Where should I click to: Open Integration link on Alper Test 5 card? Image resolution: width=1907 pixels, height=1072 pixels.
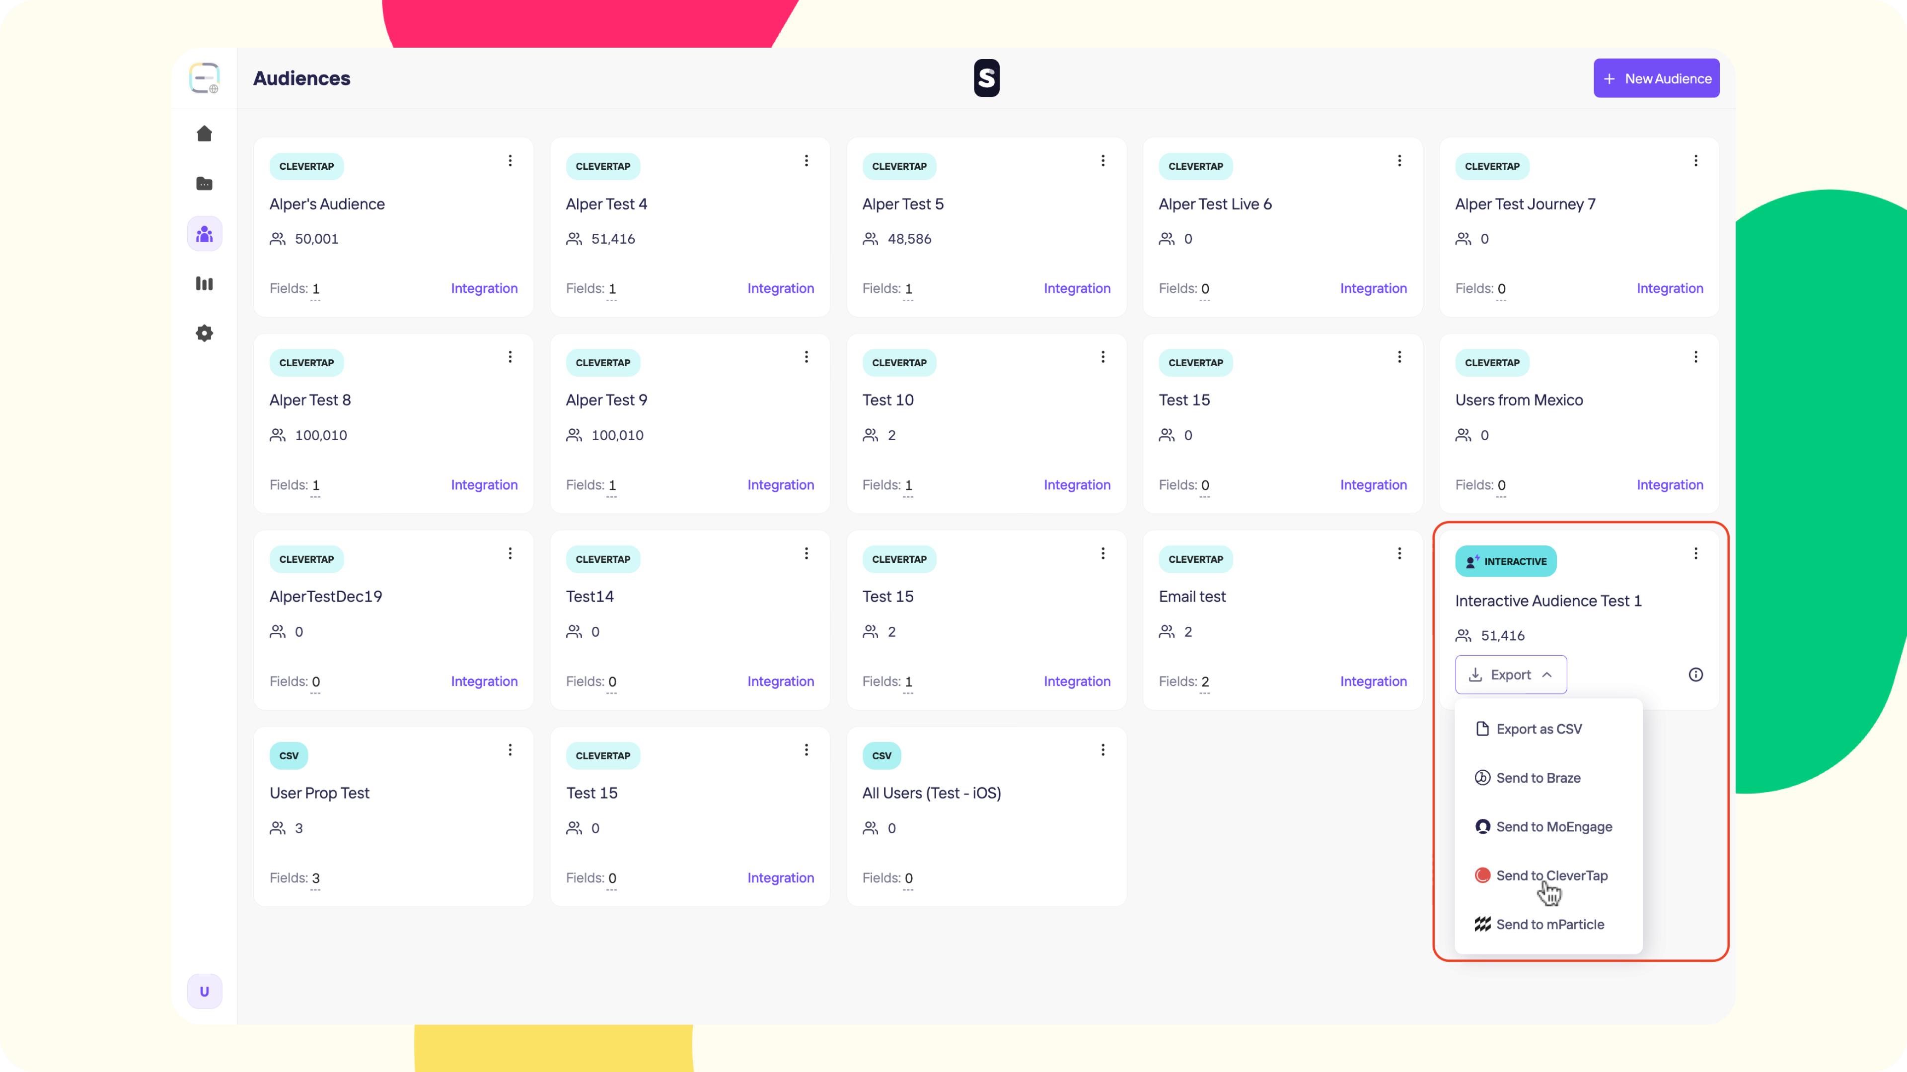click(1076, 288)
